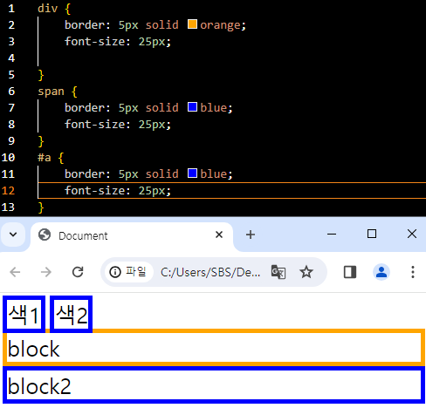The height and width of the screenshot is (408, 426).
Task: Open the blue color swatch in #a rule
Action: [192, 173]
